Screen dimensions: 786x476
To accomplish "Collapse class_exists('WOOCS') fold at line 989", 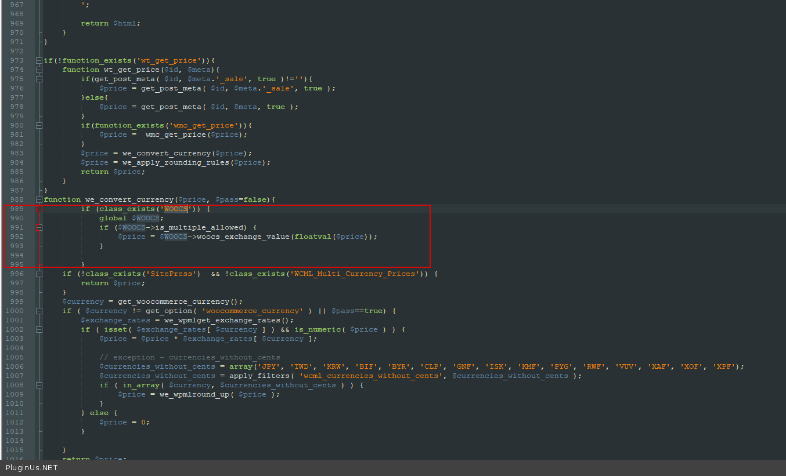I will [x=39, y=209].
